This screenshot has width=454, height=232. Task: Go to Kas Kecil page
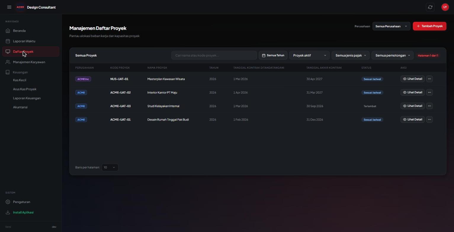[20, 80]
